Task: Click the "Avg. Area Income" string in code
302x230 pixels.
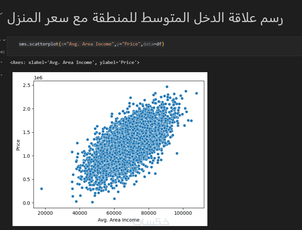Action: (x=90, y=44)
